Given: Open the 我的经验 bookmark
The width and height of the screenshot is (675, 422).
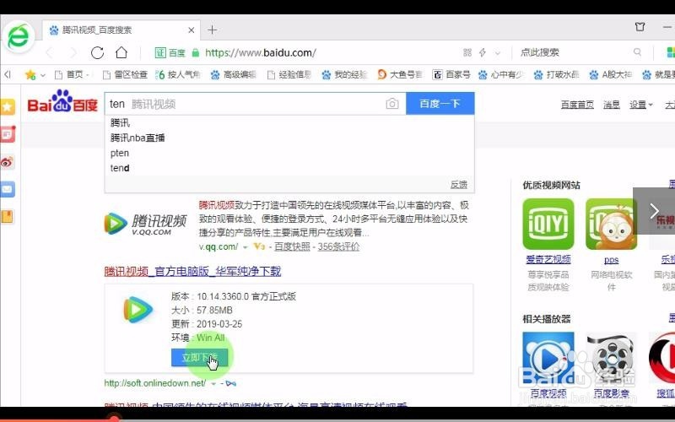Looking at the screenshot, I should 344,75.
